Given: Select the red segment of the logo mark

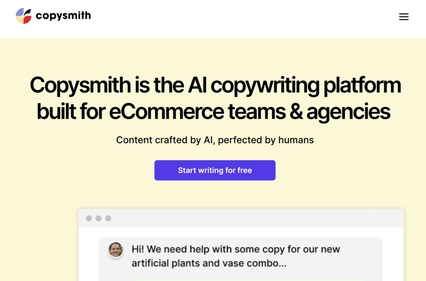Looking at the screenshot, I should pyautogui.click(x=27, y=19).
